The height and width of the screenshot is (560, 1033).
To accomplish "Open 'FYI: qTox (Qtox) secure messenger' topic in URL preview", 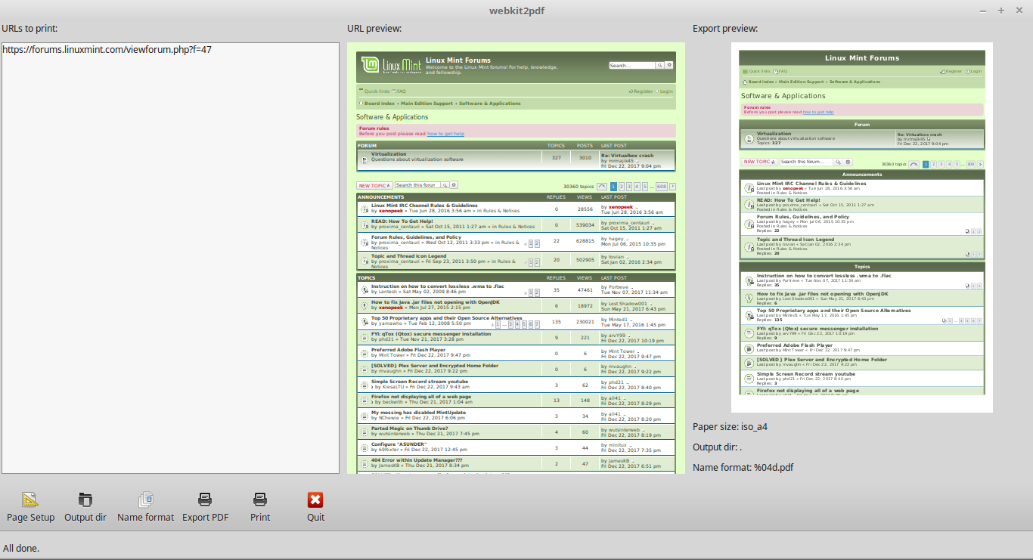I will pos(431,334).
